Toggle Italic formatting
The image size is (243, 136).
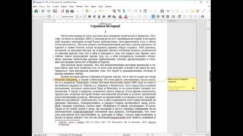pyautogui.click(x=94, y=17)
